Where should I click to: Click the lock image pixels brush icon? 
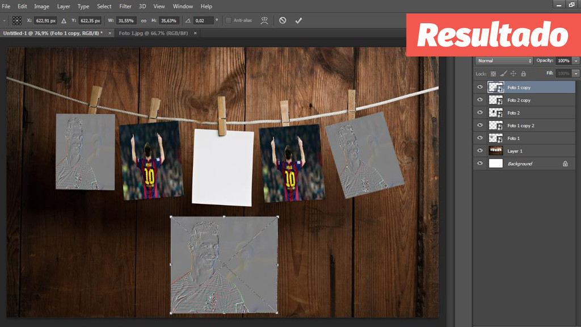503,74
